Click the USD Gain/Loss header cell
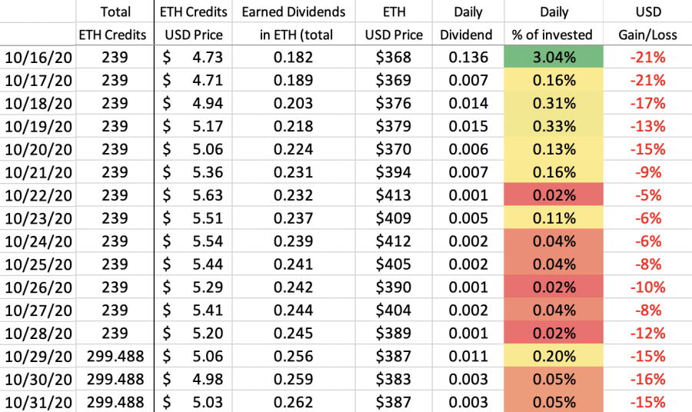The width and height of the screenshot is (692, 412). point(647,23)
